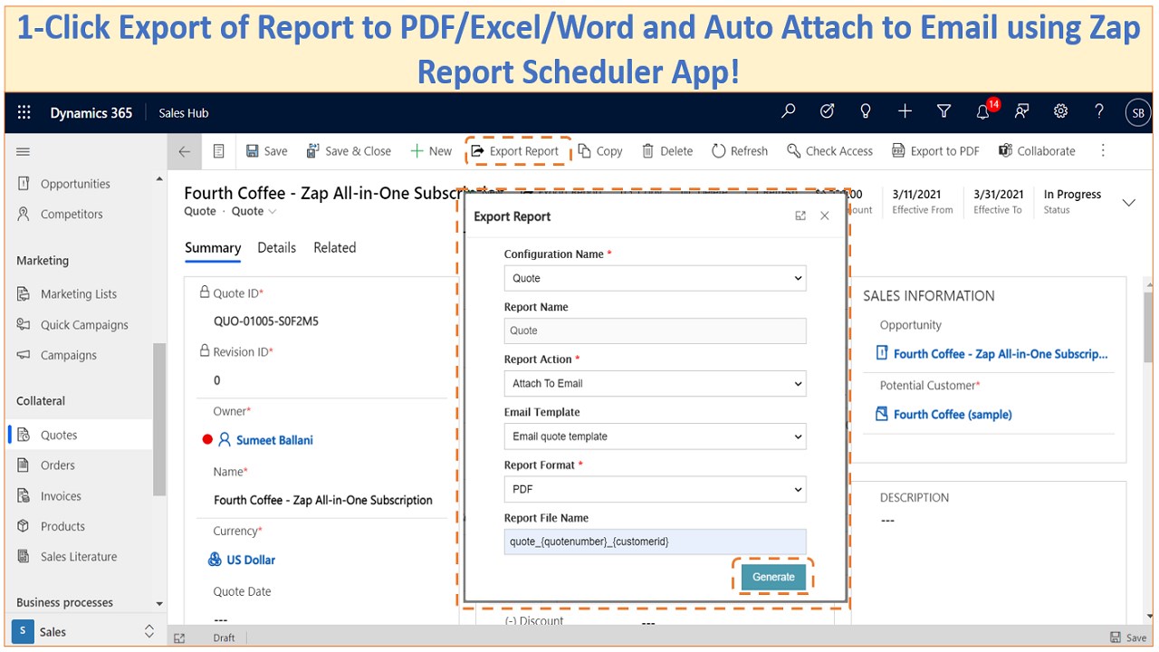The height and width of the screenshot is (652, 1159).
Task: Click the status bar Save button
Action: point(1129,638)
